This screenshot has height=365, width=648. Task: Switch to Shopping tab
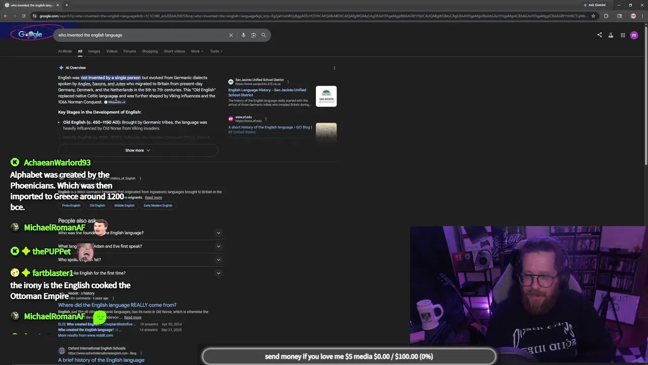pos(150,51)
